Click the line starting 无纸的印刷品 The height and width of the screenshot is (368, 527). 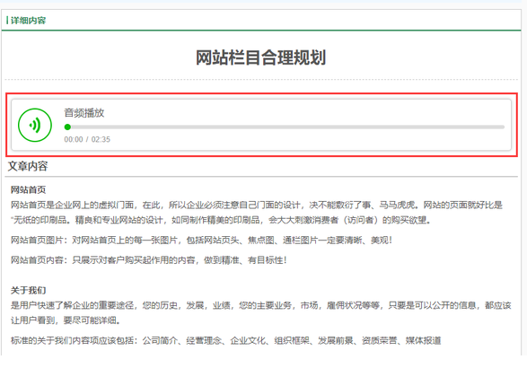(221, 220)
